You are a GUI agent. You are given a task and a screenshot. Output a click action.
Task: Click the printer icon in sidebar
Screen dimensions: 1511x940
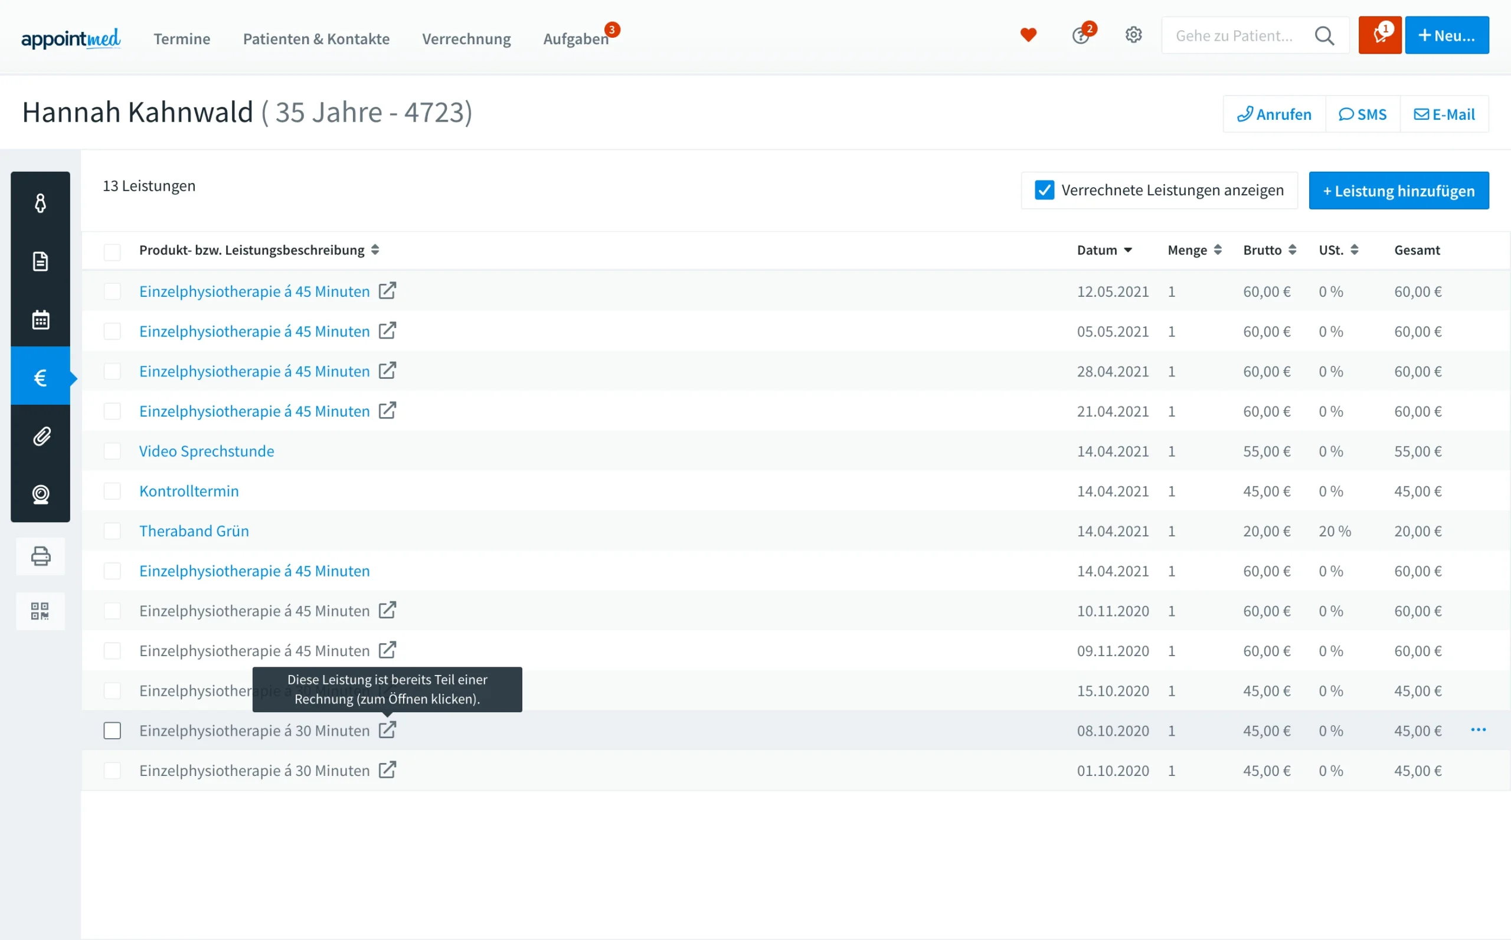(x=40, y=556)
